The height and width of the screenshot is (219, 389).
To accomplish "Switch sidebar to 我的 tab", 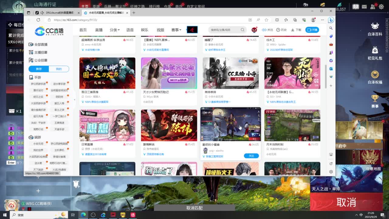I will pos(59,69).
